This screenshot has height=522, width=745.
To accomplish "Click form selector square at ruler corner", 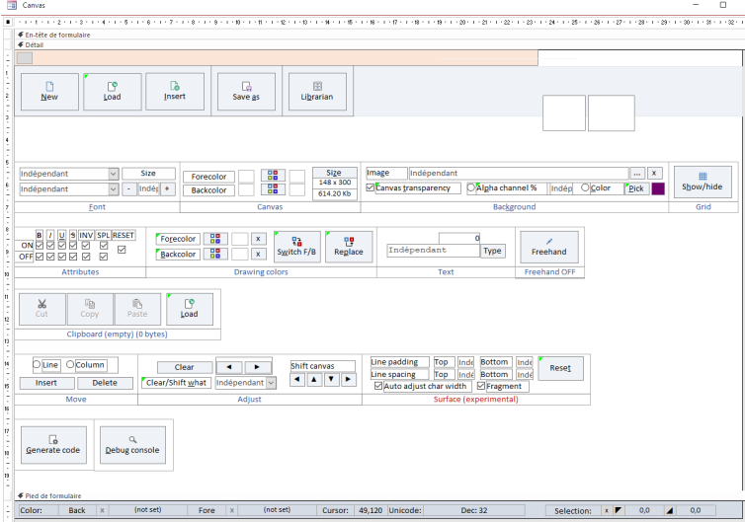I will tap(8, 22).
